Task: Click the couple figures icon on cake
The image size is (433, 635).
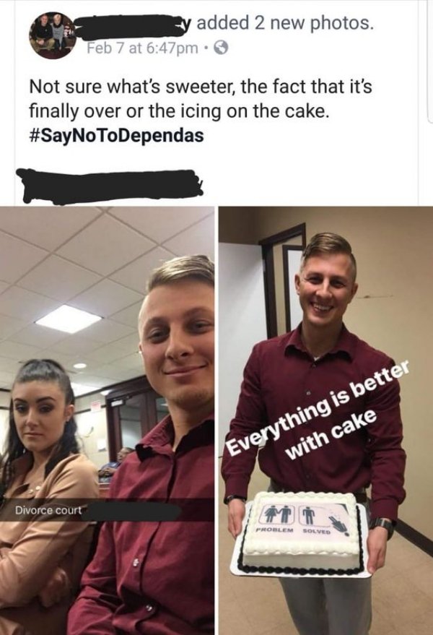Action: click(279, 515)
